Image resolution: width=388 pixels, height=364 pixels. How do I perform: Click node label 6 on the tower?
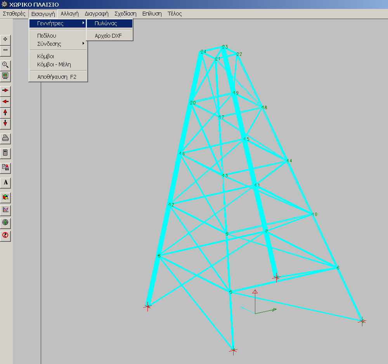coord(338,268)
